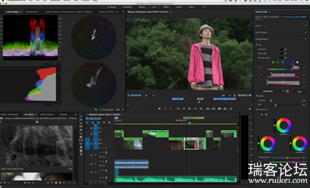This screenshot has height=188, width=310.
Task: Click the Lift button in Program monitor
Action: point(208,109)
